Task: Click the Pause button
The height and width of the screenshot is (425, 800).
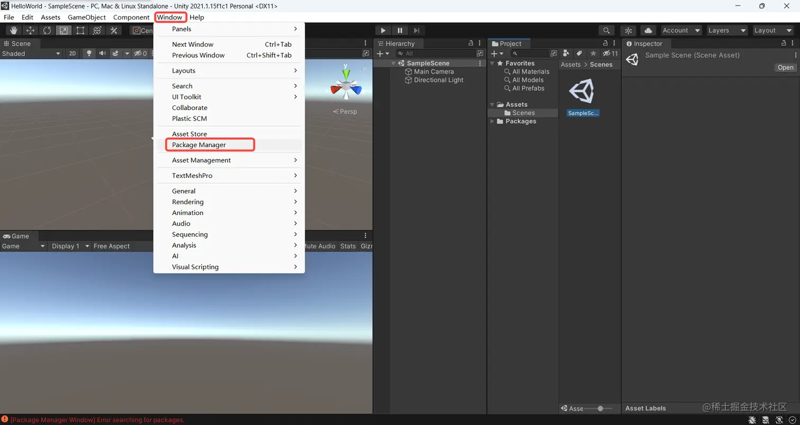Action: tap(400, 31)
